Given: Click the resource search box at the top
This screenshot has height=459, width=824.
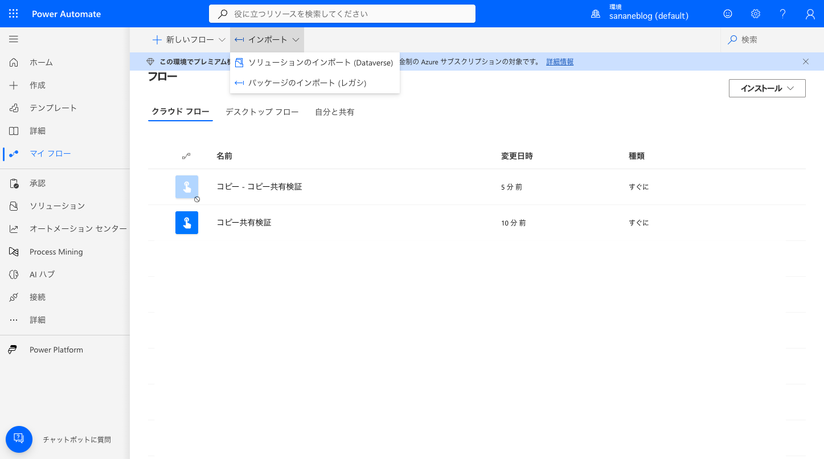Looking at the screenshot, I should (342, 14).
